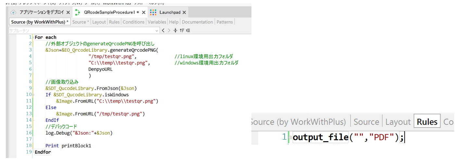Click the &Image.FromURL line 11 with C:\\temp path

click(x=107, y=101)
